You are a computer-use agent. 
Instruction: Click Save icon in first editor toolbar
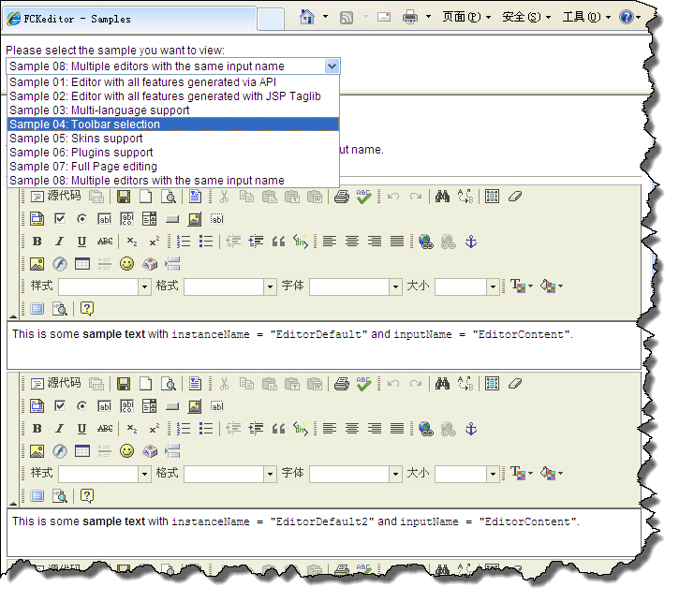(x=124, y=197)
